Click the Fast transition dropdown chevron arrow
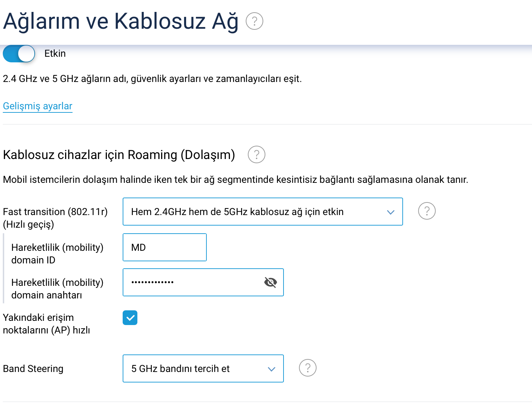This screenshot has height=414, width=532. click(x=391, y=212)
